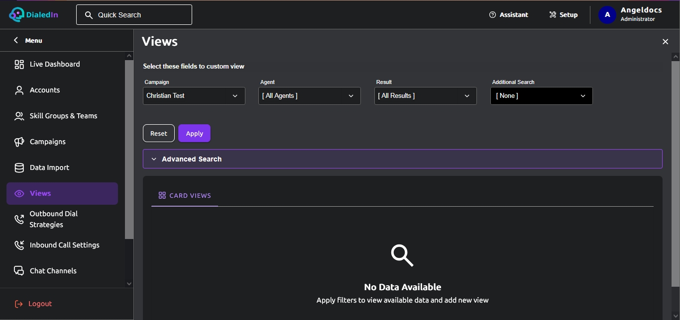The width and height of the screenshot is (680, 320).
Task: Click the Inbound Call Settings phone icon
Action: click(19, 245)
